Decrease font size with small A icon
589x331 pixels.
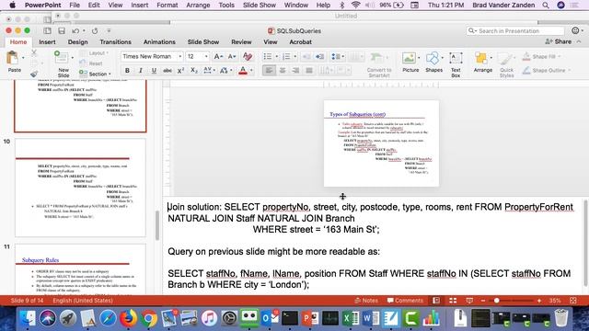[232, 57]
